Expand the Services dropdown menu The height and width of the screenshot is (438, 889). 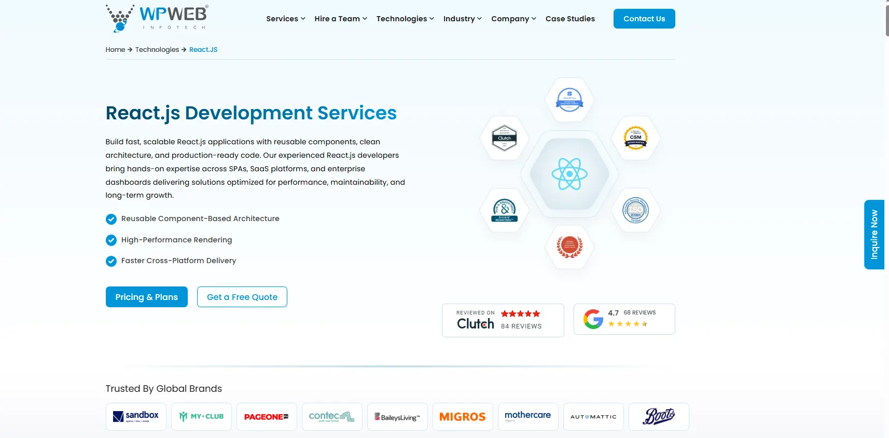pyautogui.click(x=286, y=19)
